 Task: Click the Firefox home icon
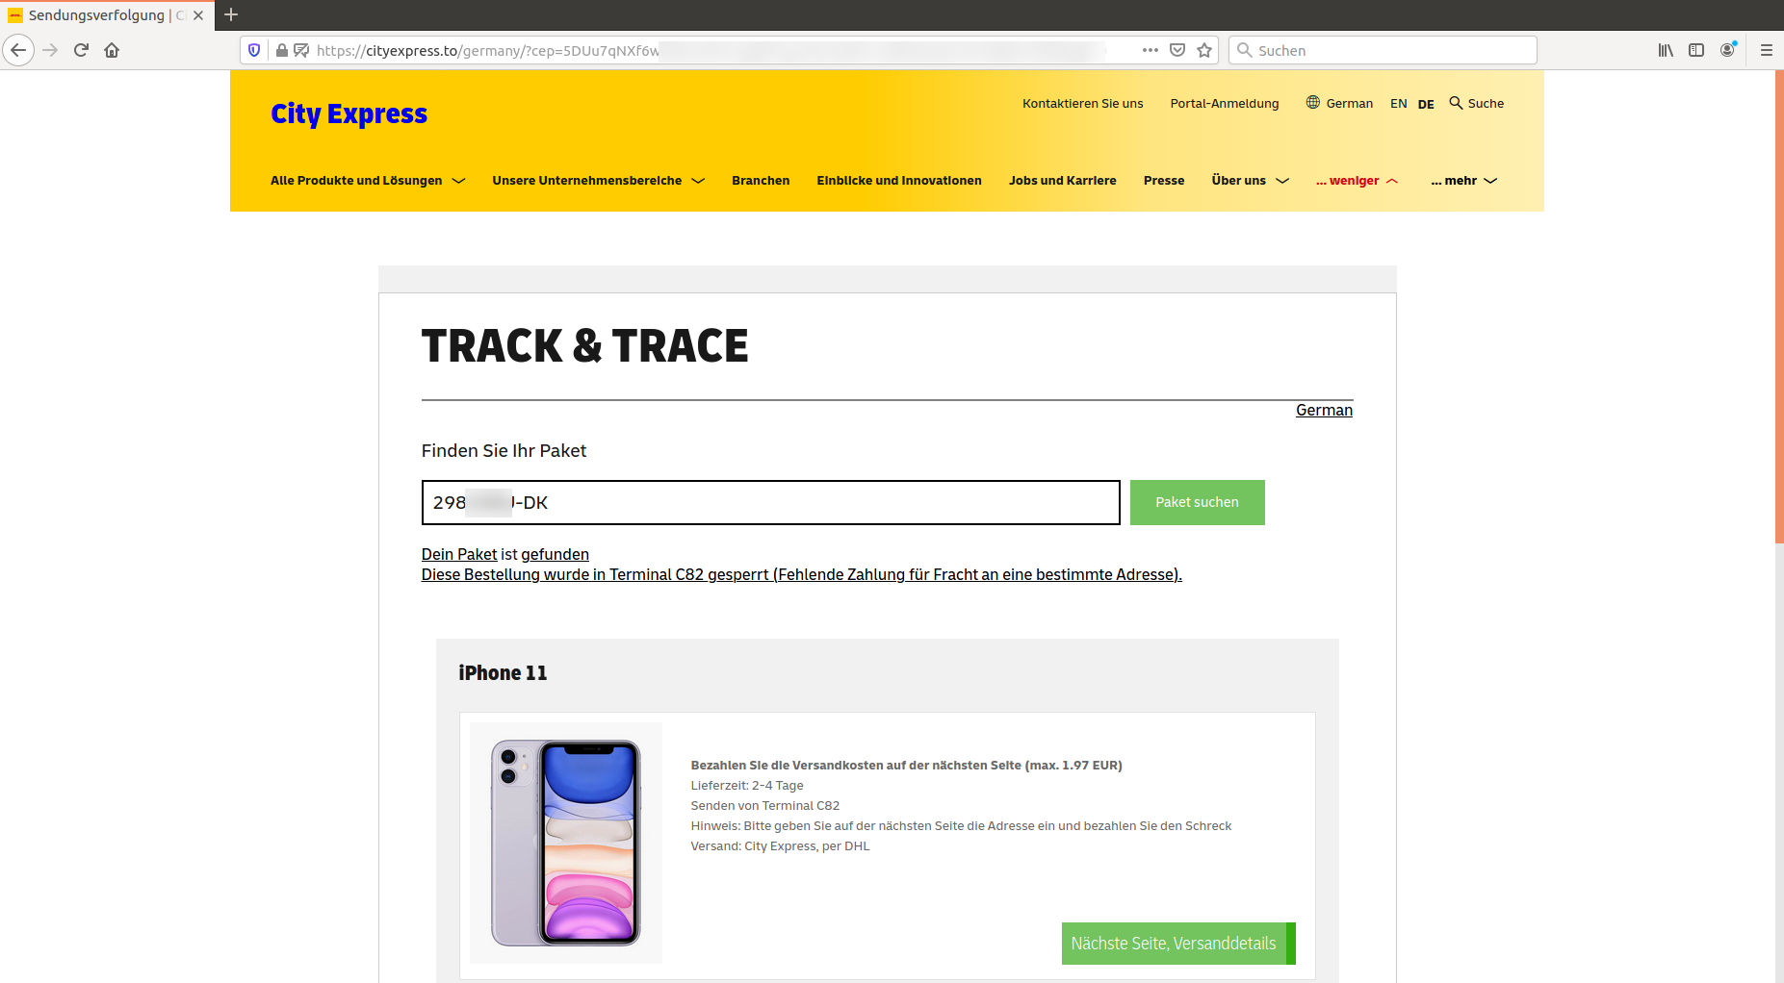click(x=112, y=50)
